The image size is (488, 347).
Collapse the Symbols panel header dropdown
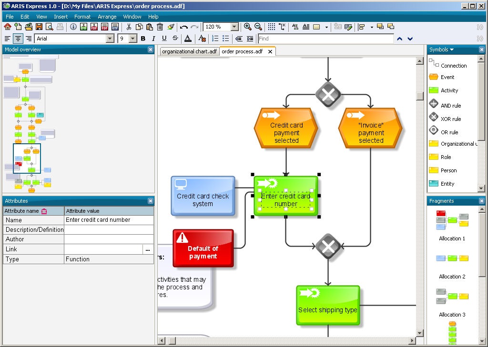(x=452, y=49)
